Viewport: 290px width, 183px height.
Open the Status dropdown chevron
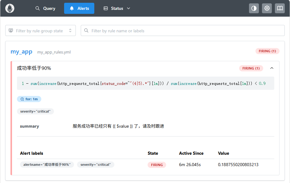[129, 8]
